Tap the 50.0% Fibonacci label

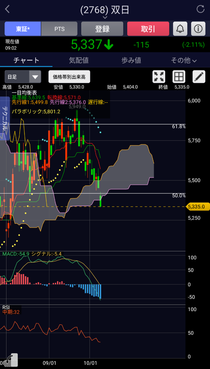pos(179,196)
